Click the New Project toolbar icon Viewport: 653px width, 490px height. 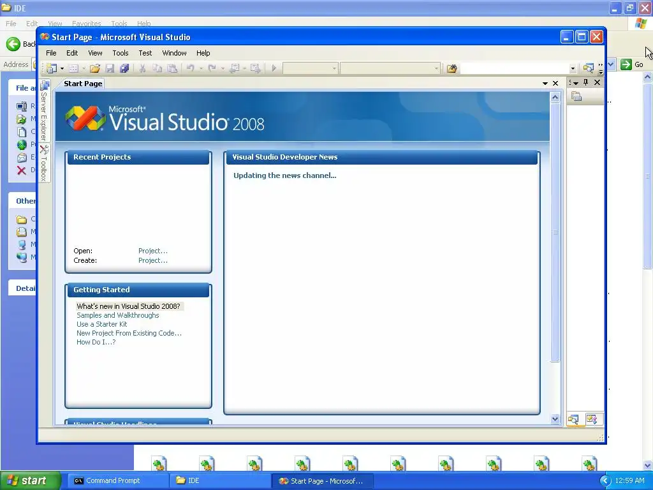tap(52, 68)
